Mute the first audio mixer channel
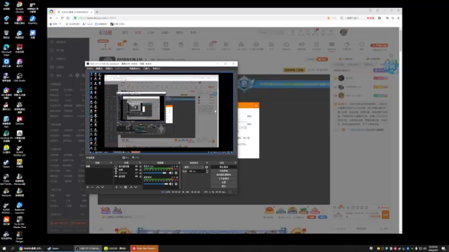The height and width of the screenshot is (252, 449). tap(171, 173)
